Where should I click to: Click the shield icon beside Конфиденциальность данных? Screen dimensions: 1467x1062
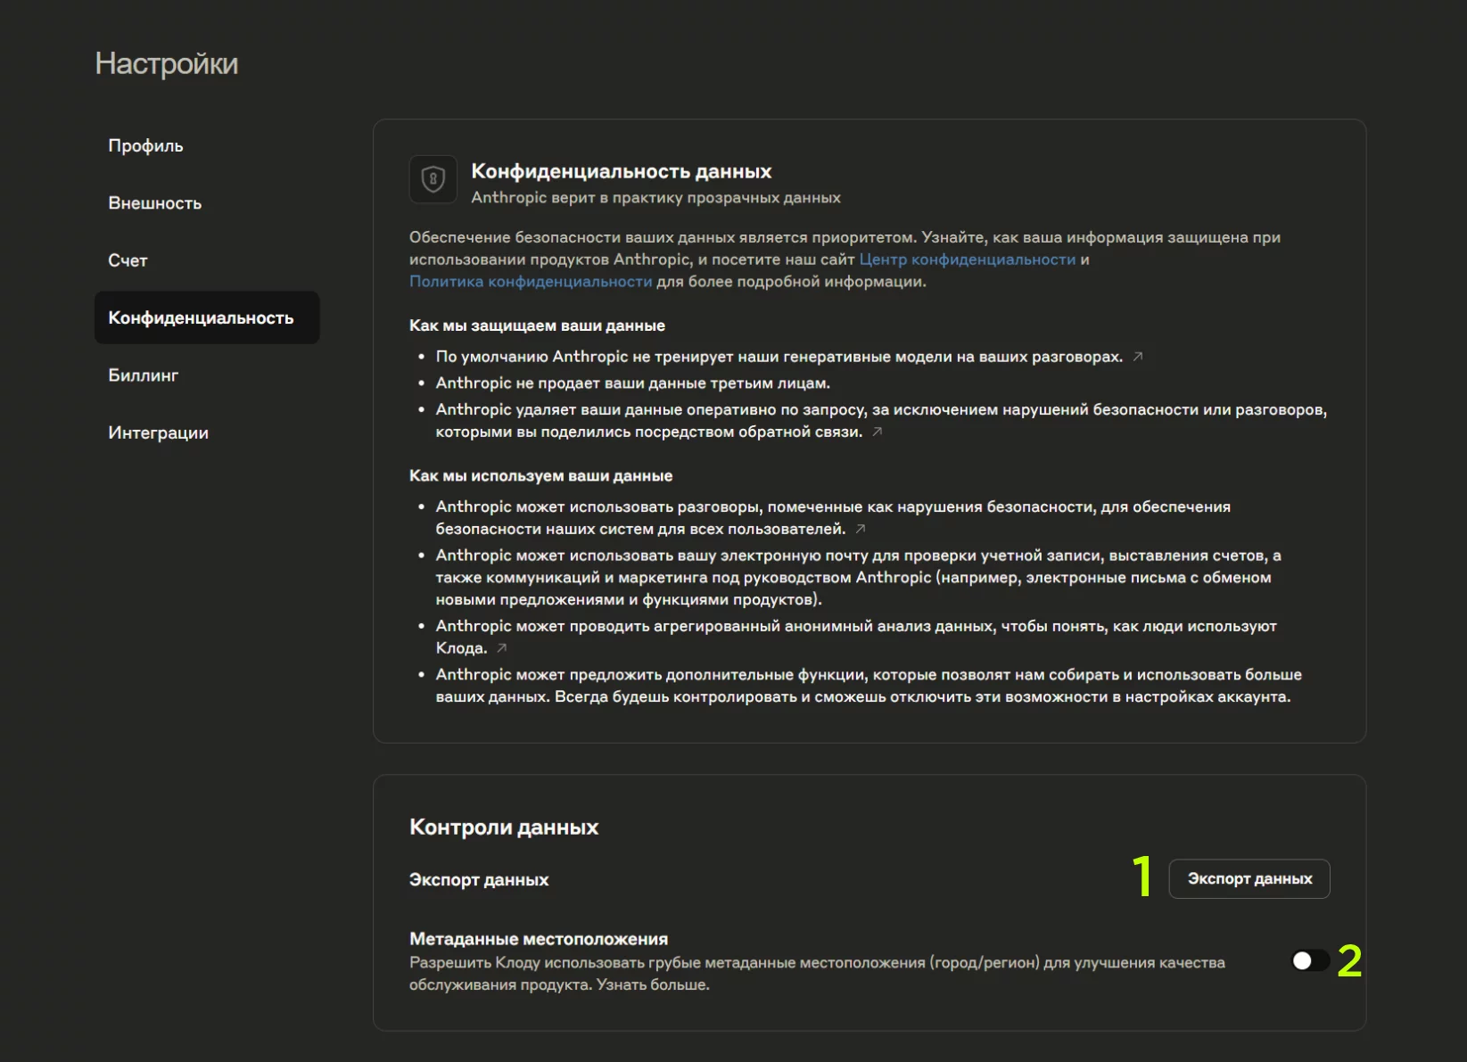point(433,179)
